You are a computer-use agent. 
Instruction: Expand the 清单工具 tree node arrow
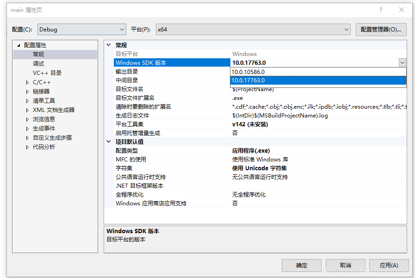[x=27, y=101]
